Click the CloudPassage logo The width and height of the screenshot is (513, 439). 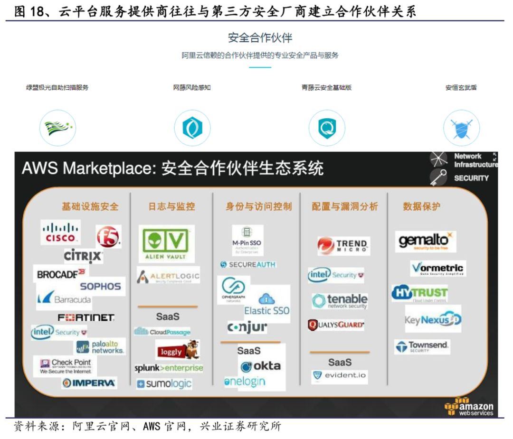coord(162,332)
